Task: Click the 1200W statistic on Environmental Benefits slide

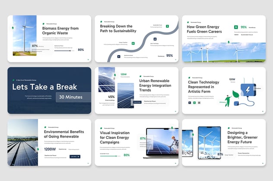Action: point(50,148)
